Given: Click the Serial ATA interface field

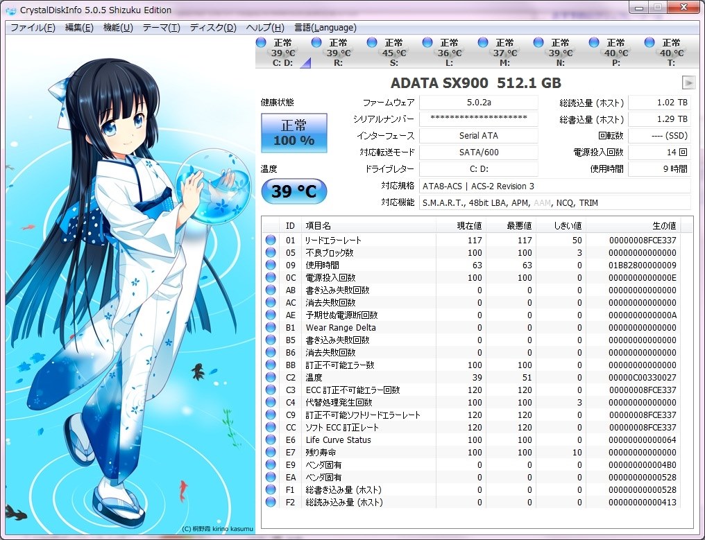Looking at the screenshot, I should click(478, 136).
